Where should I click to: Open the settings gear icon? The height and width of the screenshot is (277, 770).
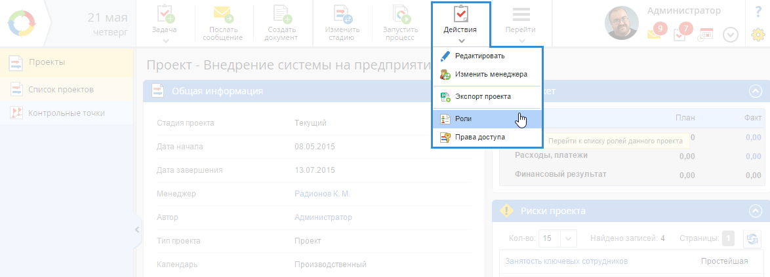click(758, 34)
